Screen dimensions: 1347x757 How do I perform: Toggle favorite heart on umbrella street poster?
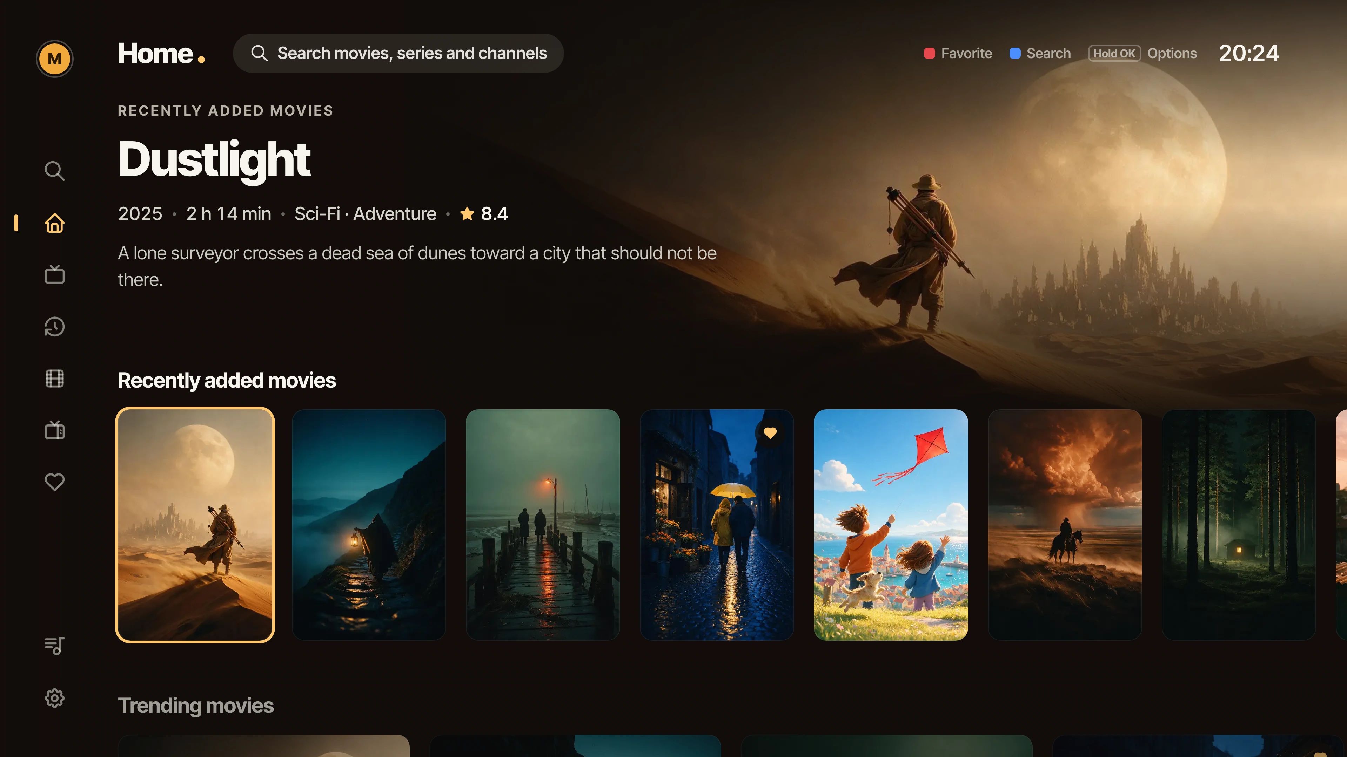pos(770,433)
